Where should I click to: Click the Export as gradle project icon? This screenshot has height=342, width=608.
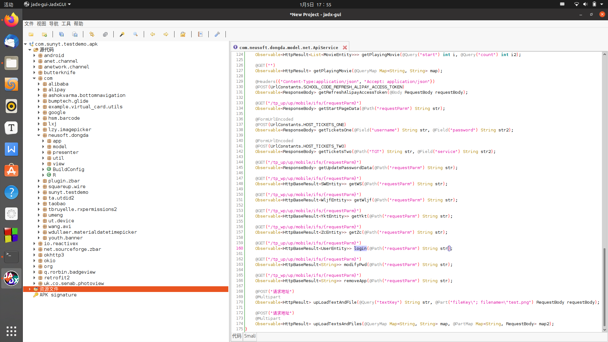pos(75,34)
